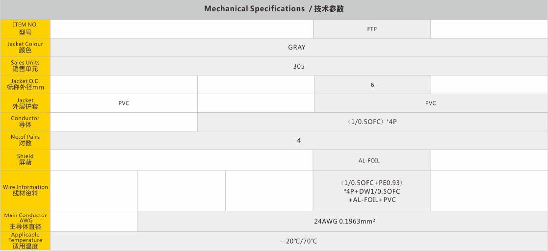Select the Main Conductor AWG row label
The image size is (548, 251).
click(x=25, y=221)
